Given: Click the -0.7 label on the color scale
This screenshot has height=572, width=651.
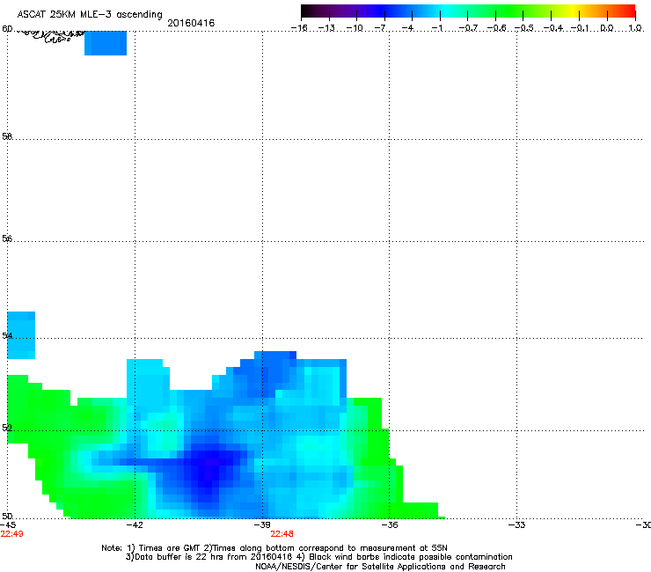Looking at the screenshot, I should coord(468,28).
